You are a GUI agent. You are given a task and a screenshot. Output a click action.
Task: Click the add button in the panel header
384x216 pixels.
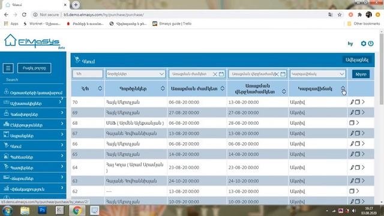[357, 60]
